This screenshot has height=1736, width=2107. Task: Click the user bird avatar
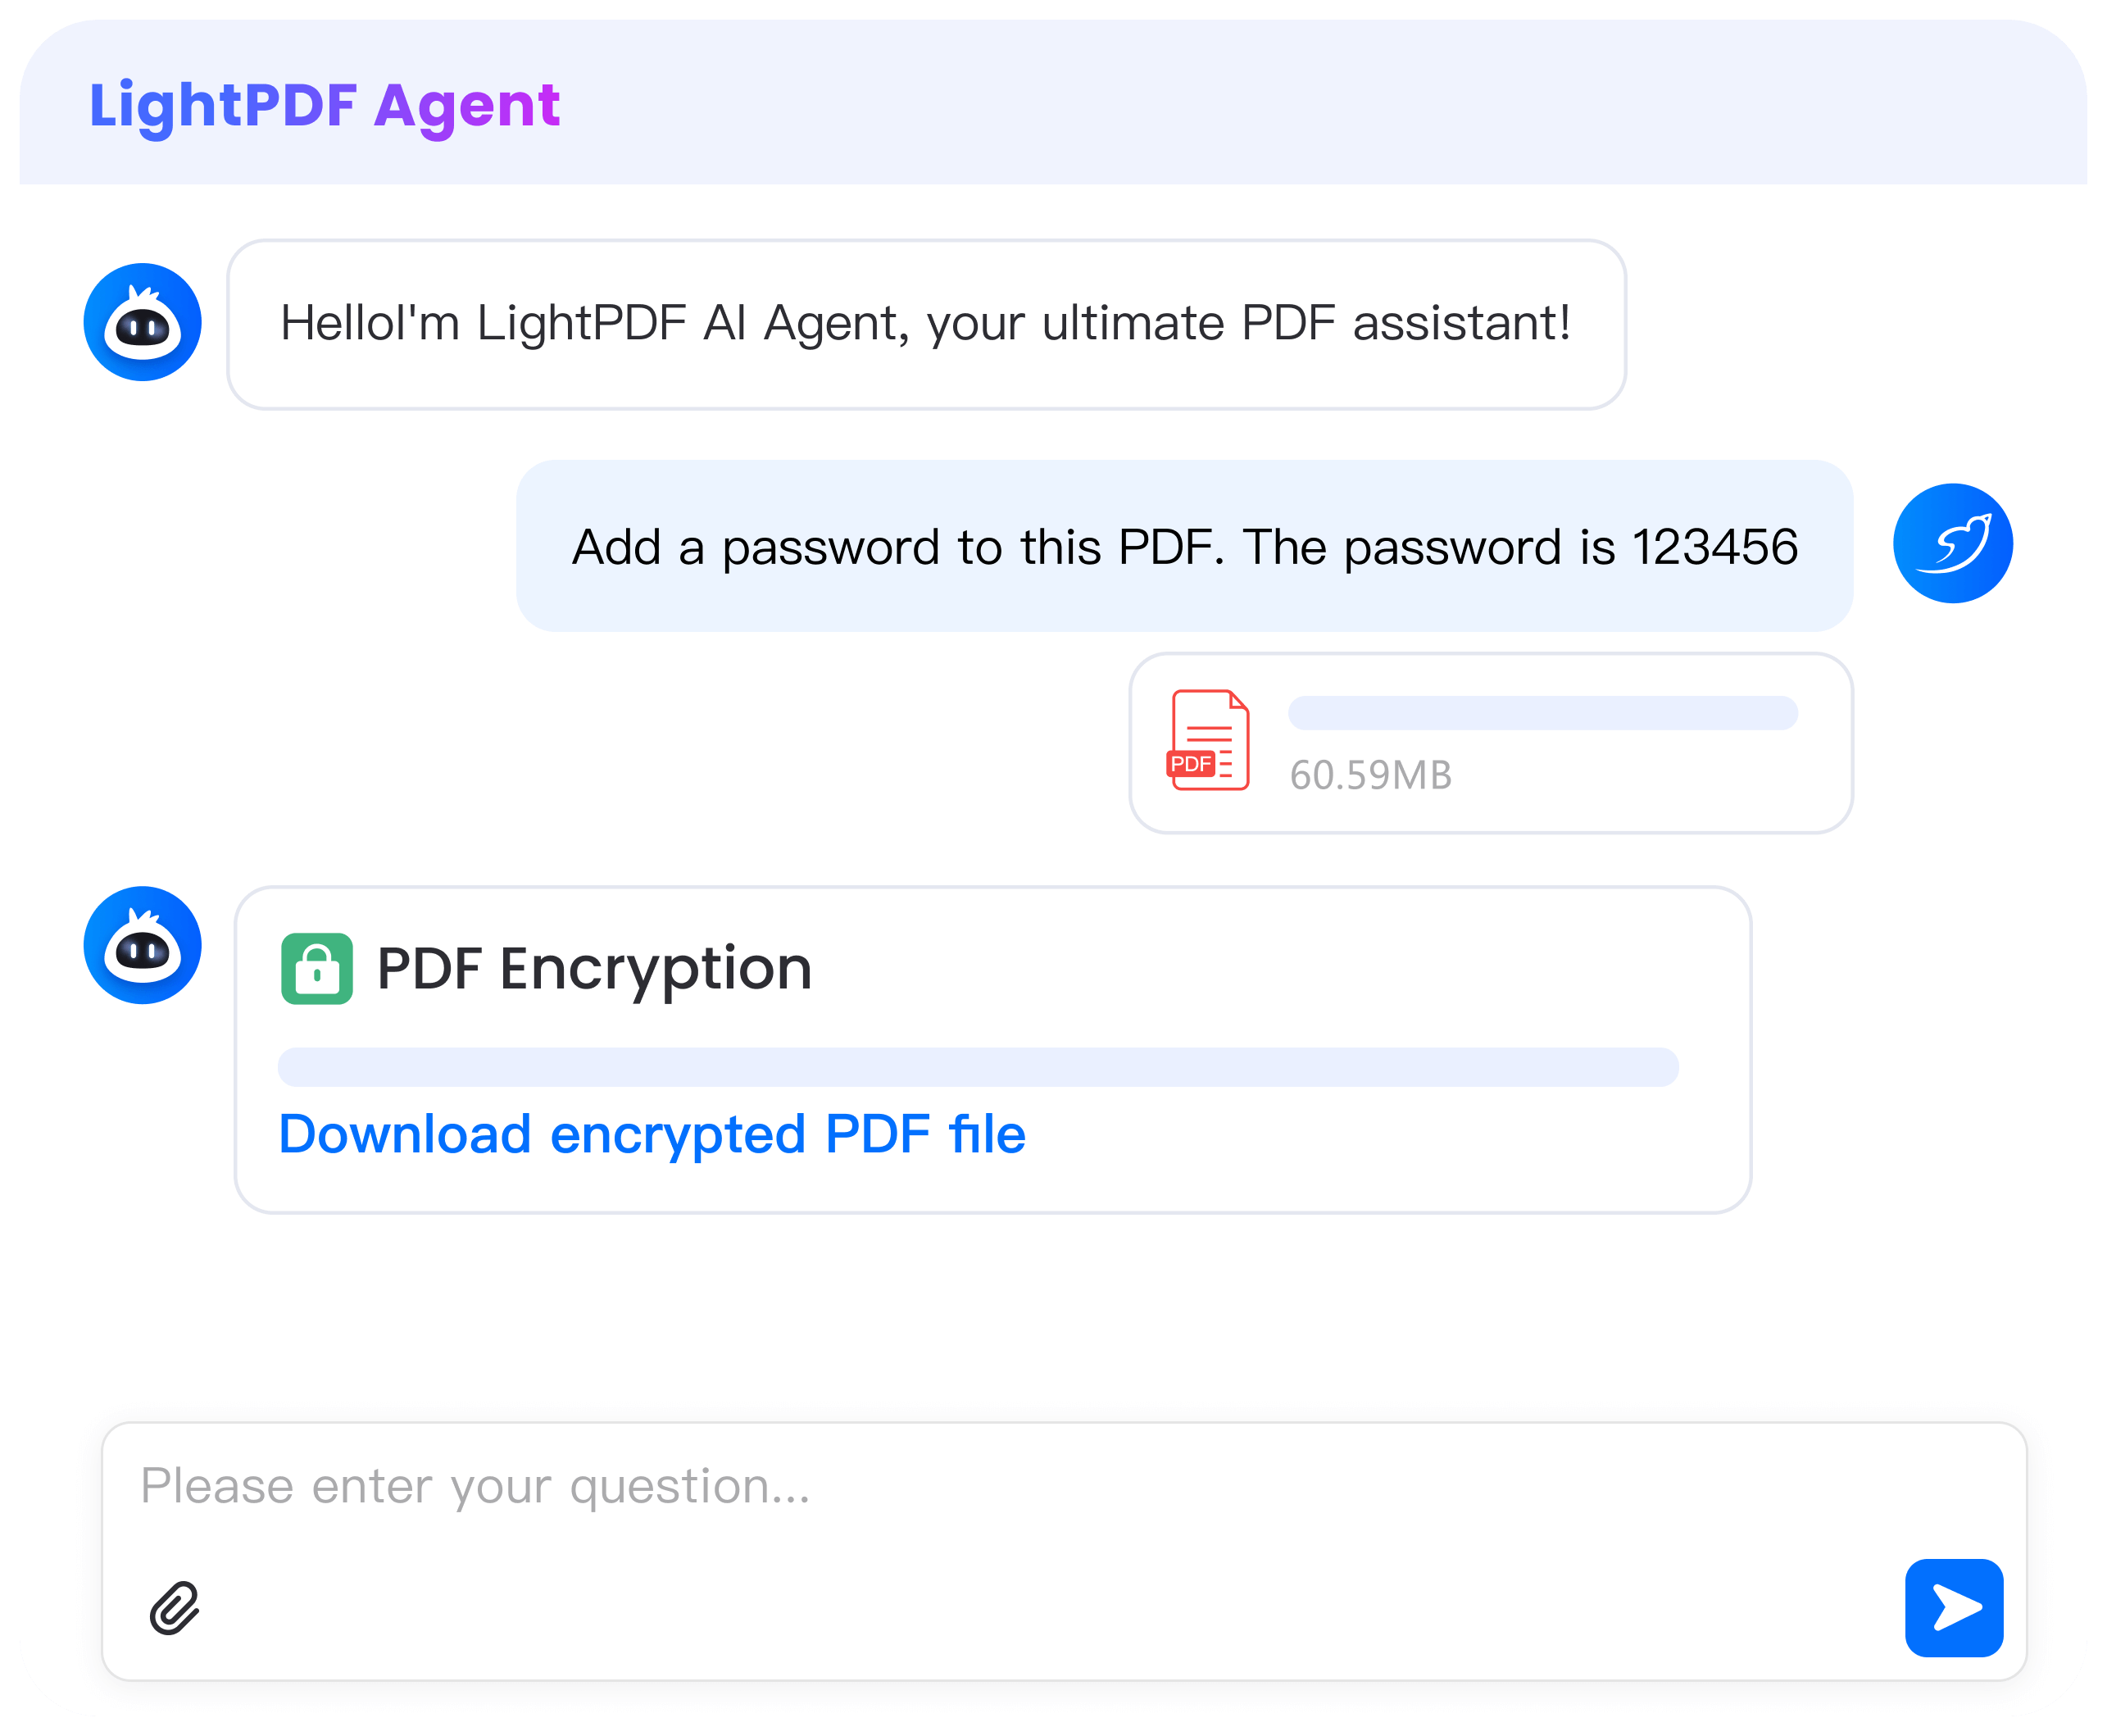pyautogui.click(x=1952, y=543)
